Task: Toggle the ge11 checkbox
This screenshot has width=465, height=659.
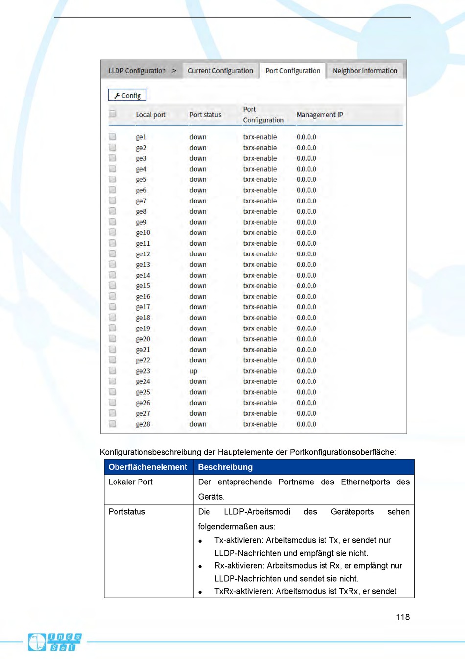Action: 113,243
